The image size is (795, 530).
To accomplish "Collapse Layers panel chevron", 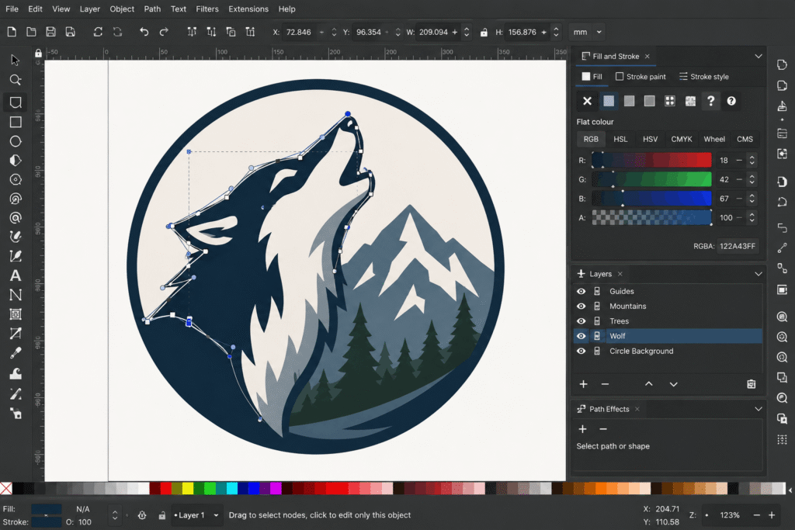I will point(759,274).
